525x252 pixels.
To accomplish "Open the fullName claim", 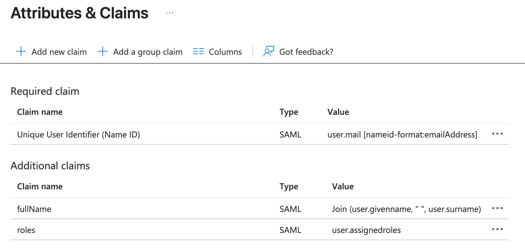I will 34,209.
